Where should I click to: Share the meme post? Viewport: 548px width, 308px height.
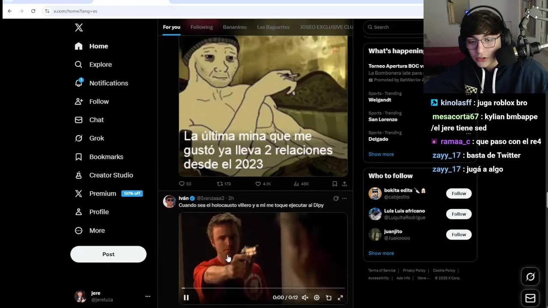click(x=344, y=184)
